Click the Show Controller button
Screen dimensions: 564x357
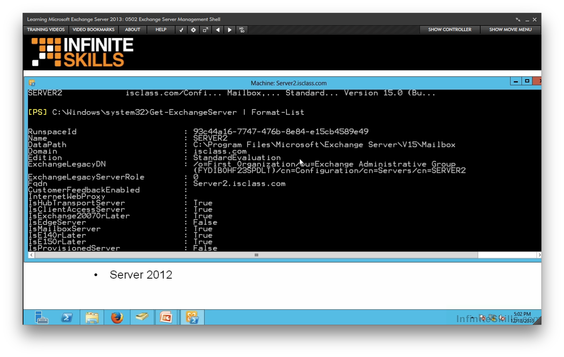(x=450, y=29)
